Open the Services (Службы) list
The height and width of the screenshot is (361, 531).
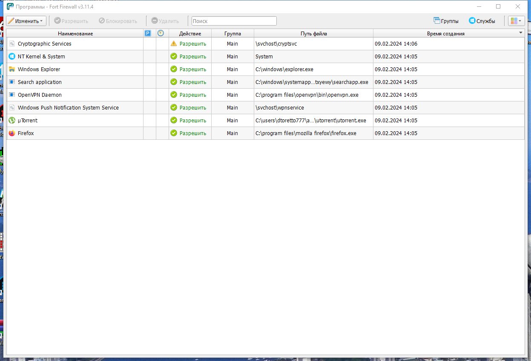pyautogui.click(x=482, y=21)
